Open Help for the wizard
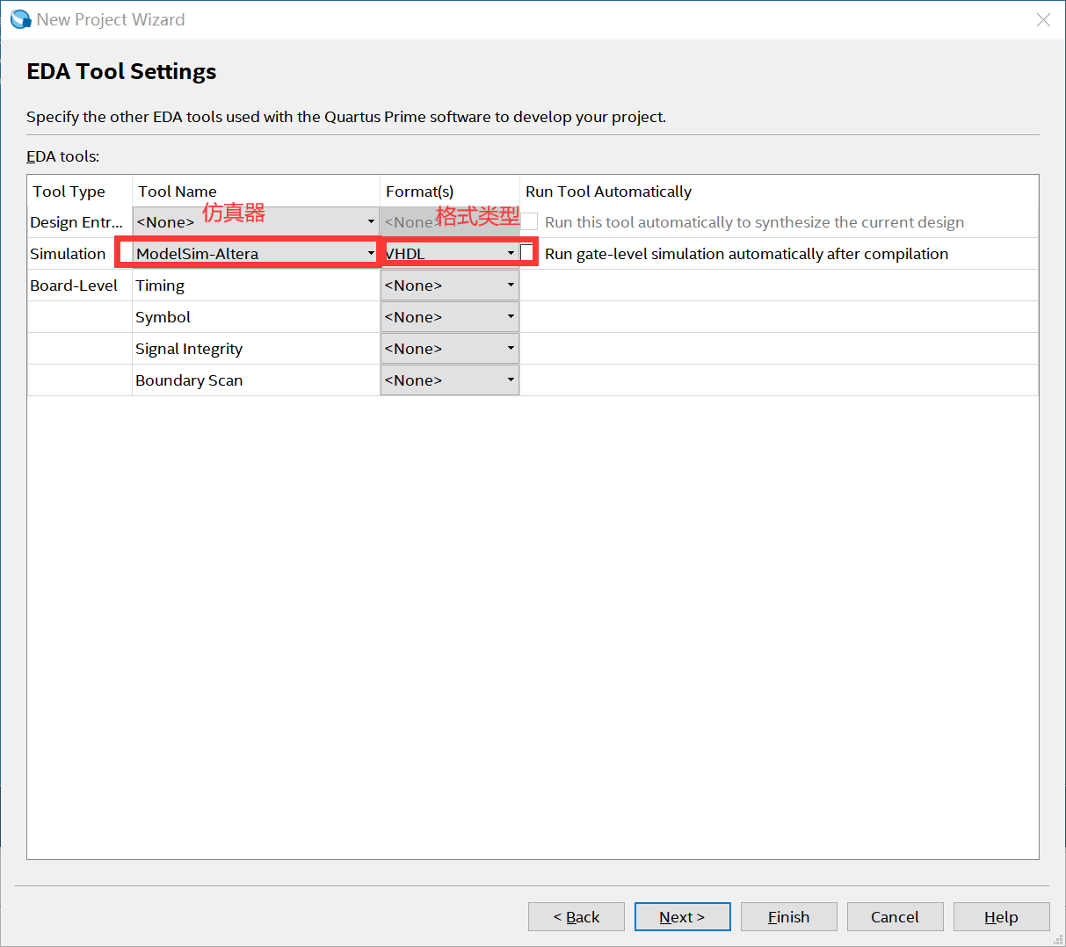The image size is (1066, 947). tap(1001, 917)
